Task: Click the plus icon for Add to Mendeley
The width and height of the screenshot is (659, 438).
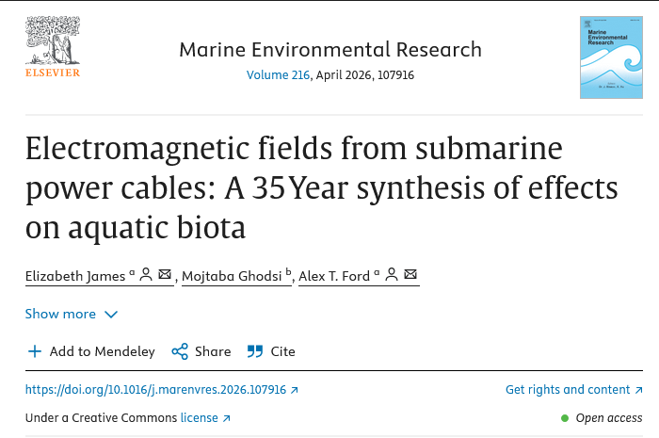Action: tap(35, 351)
